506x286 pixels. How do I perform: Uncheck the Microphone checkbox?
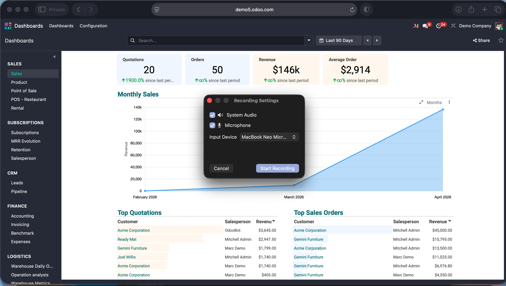click(x=212, y=125)
